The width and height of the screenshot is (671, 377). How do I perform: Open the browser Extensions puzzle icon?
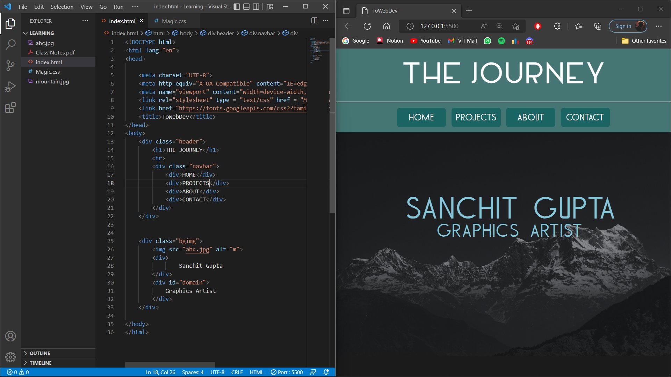pos(557,26)
